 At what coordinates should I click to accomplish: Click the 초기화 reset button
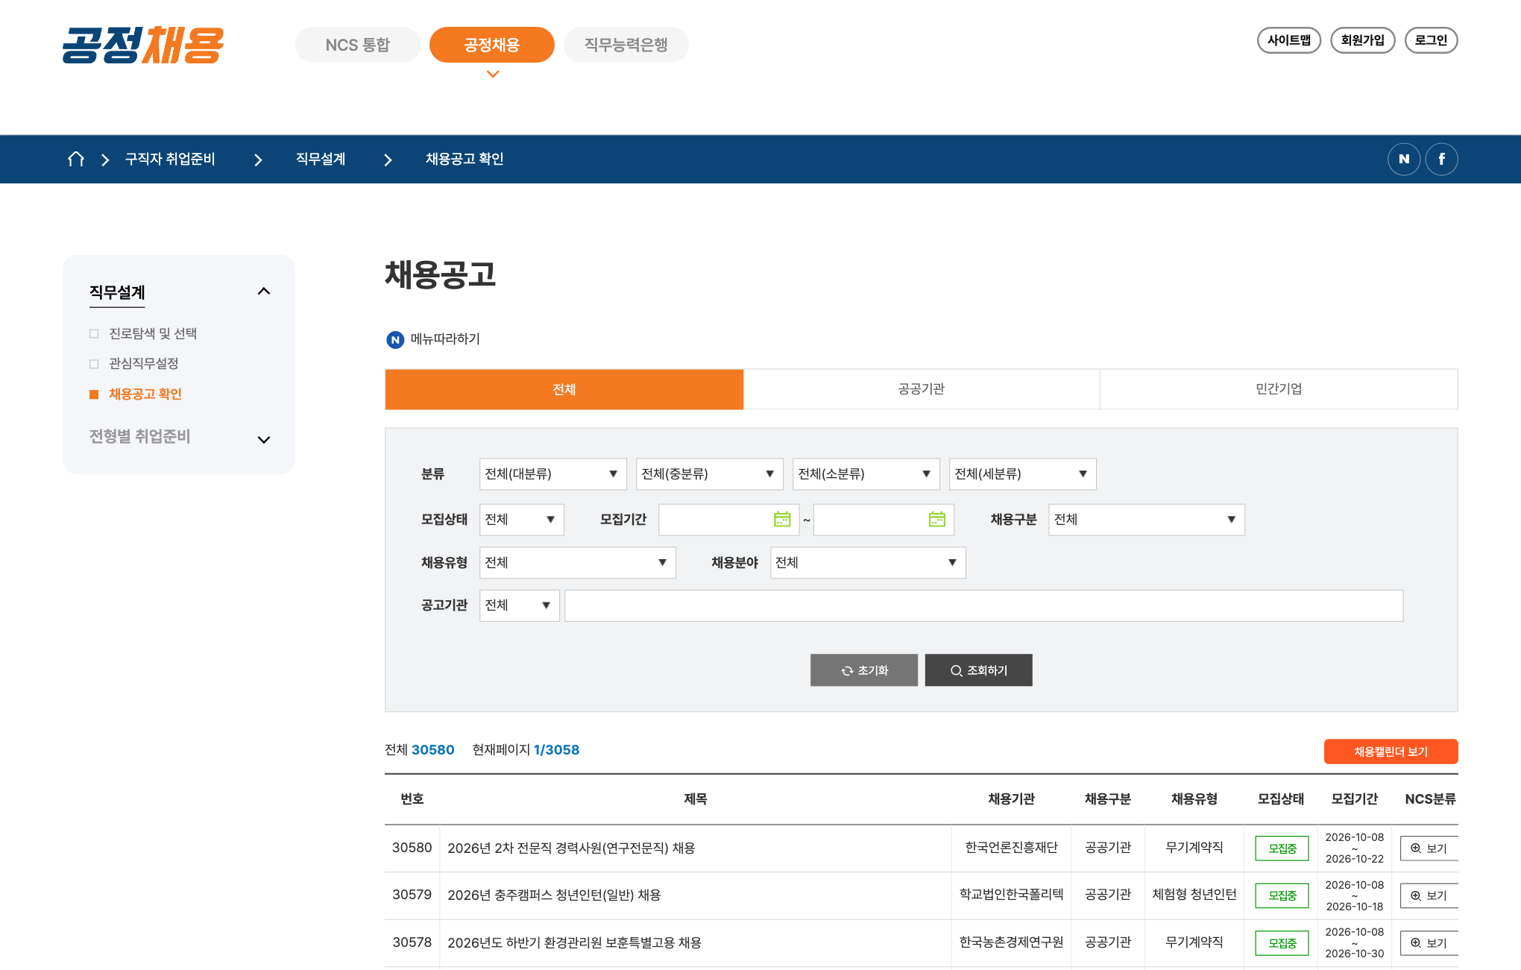[863, 670]
